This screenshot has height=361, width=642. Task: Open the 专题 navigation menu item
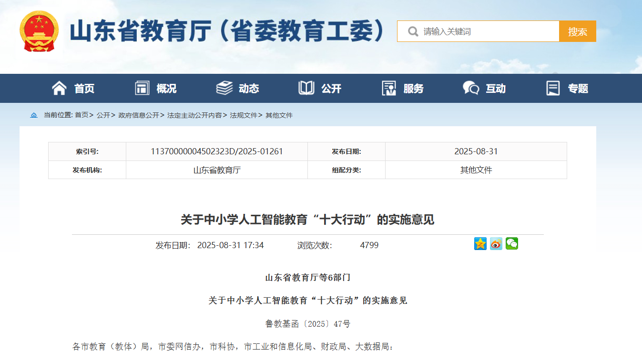point(578,89)
